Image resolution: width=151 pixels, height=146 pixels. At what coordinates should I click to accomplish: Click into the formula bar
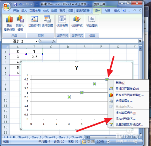pos(97,41)
